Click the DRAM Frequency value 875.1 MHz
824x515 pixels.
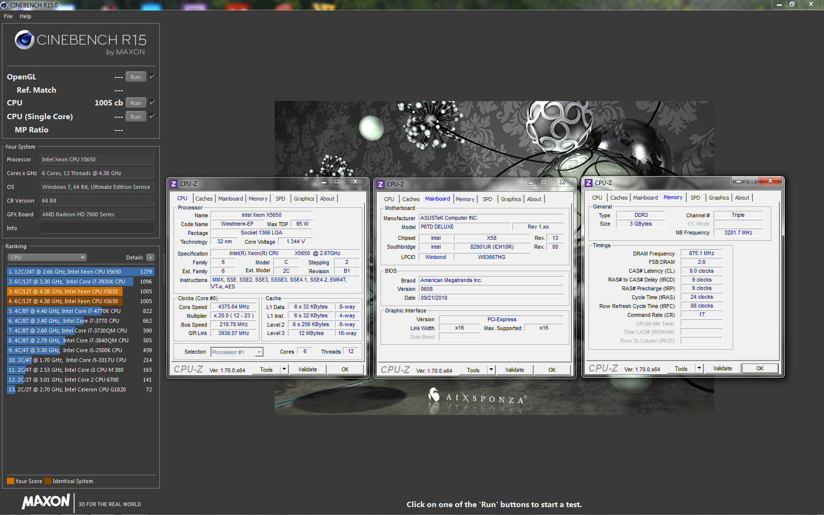(x=701, y=254)
